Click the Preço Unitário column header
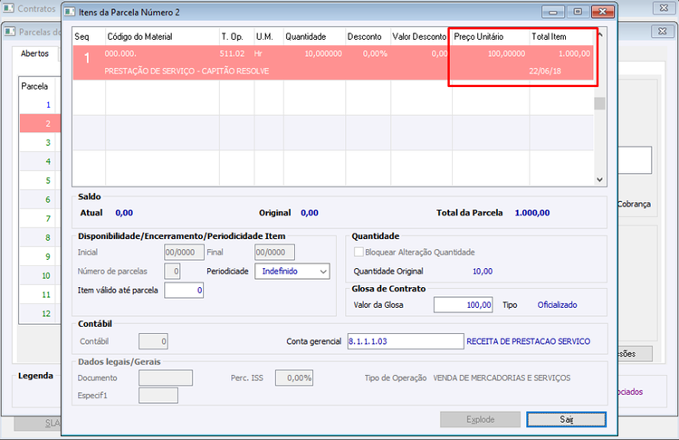 tap(491, 37)
